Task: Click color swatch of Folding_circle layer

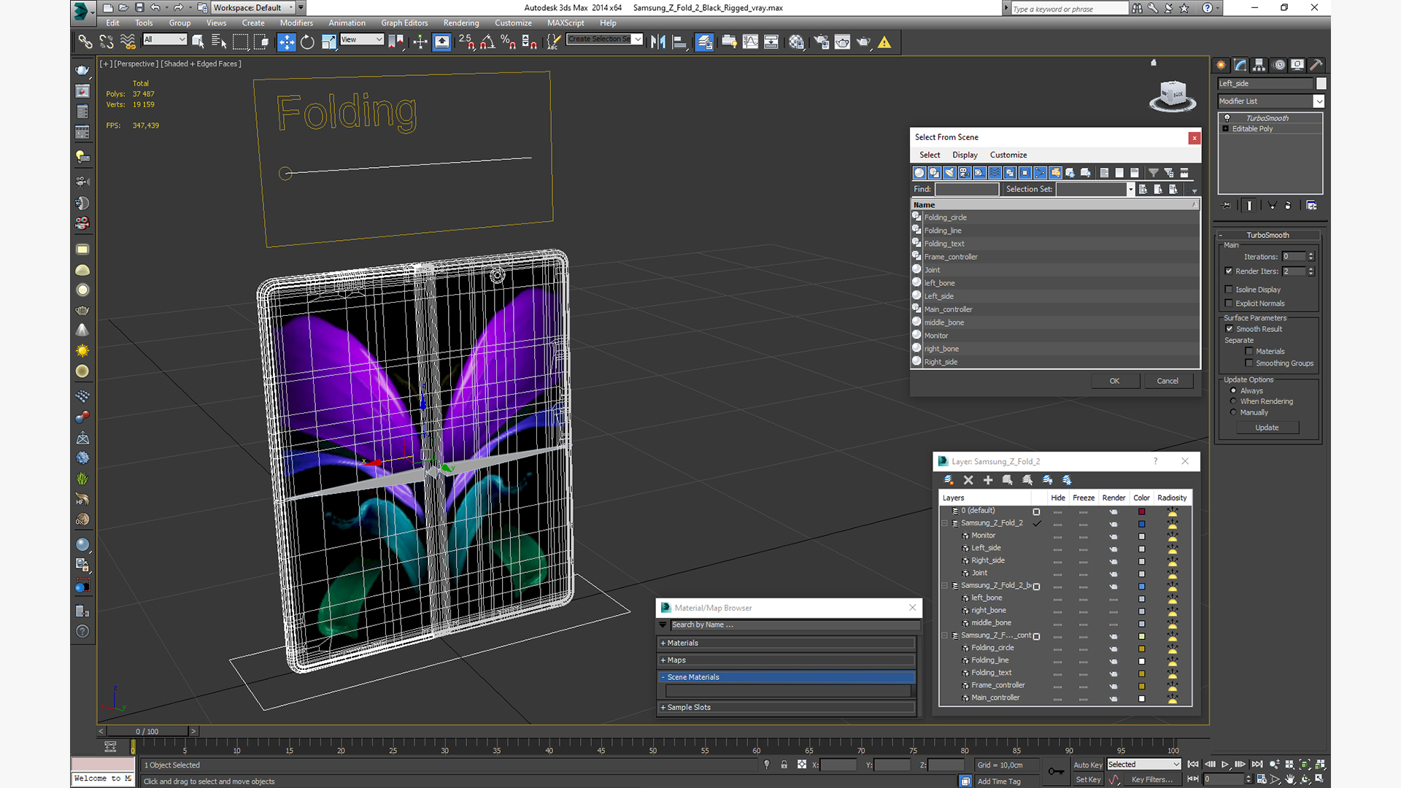Action: [1142, 649]
